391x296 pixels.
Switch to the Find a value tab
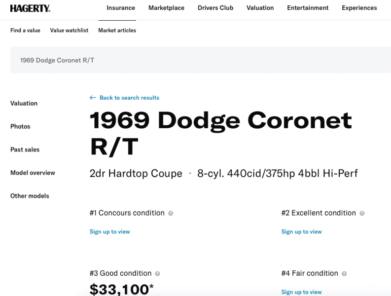point(25,30)
